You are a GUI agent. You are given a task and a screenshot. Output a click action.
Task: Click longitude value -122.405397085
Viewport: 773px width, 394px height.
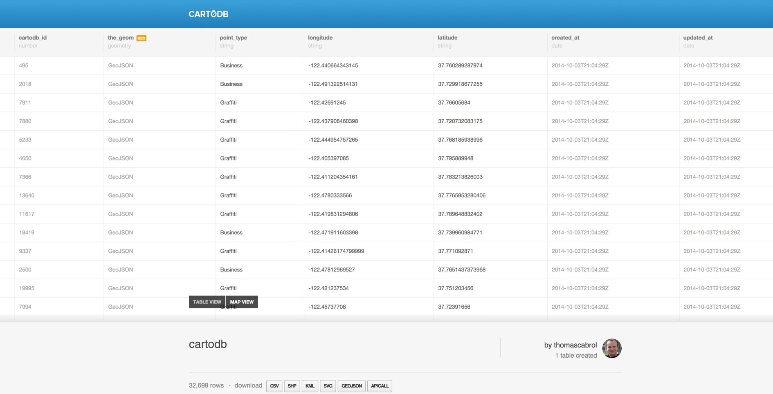(329, 158)
